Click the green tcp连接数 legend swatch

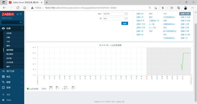coord(28,89)
